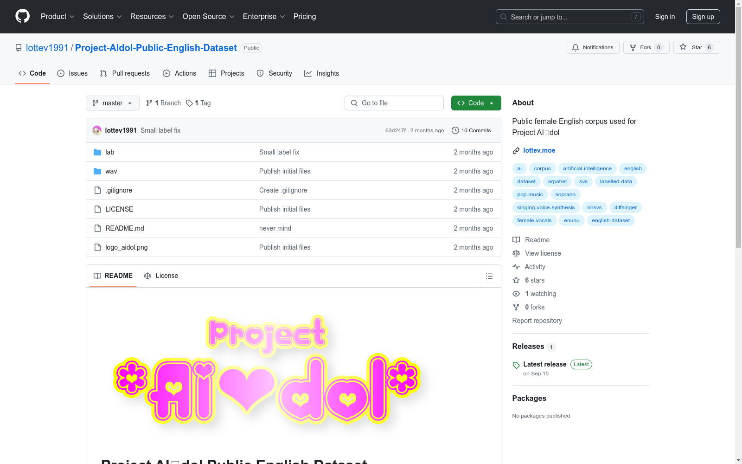The width and height of the screenshot is (742, 464).
Task: View the 10 Commits history
Action: tap(471, 130)
